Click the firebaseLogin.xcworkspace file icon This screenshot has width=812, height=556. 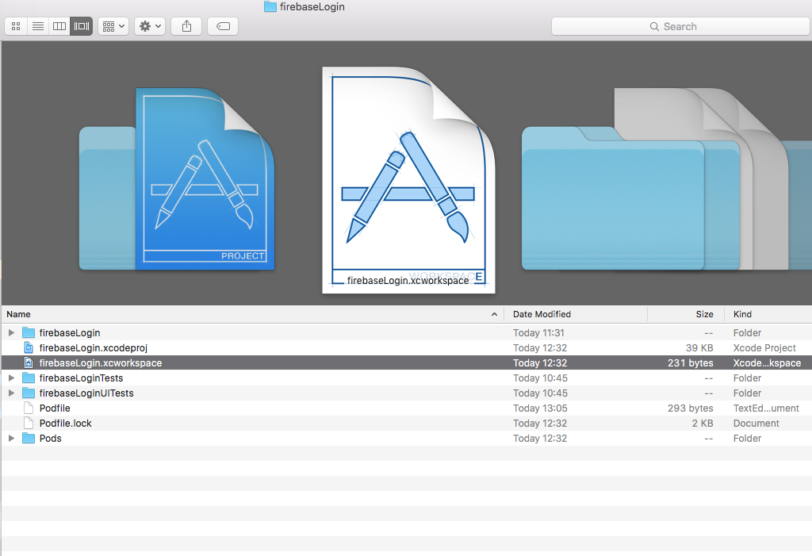coord(29,362)
